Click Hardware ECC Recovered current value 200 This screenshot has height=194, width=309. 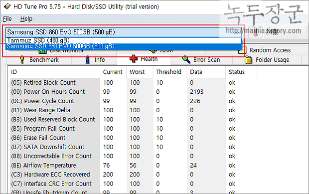pos(108,175)
